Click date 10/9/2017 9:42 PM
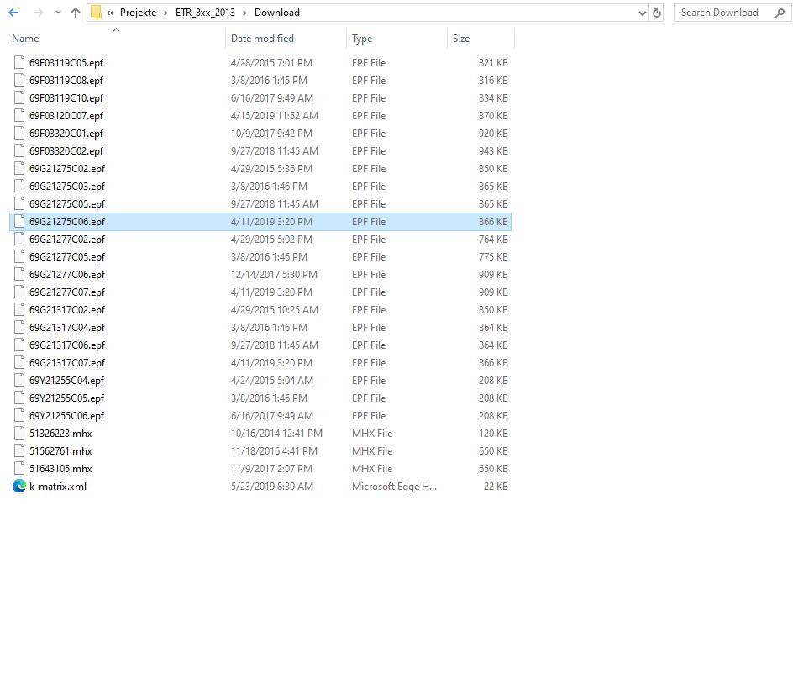Screen dimensions: 798x674 click(x=272, y=134)
